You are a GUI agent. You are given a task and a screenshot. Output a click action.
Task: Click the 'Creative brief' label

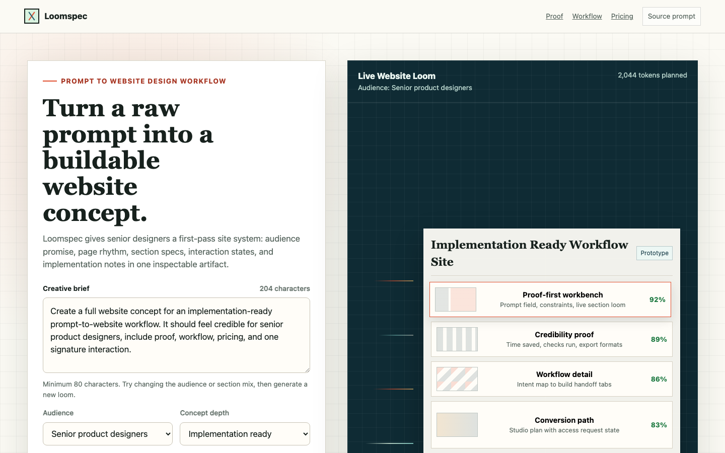66,288
